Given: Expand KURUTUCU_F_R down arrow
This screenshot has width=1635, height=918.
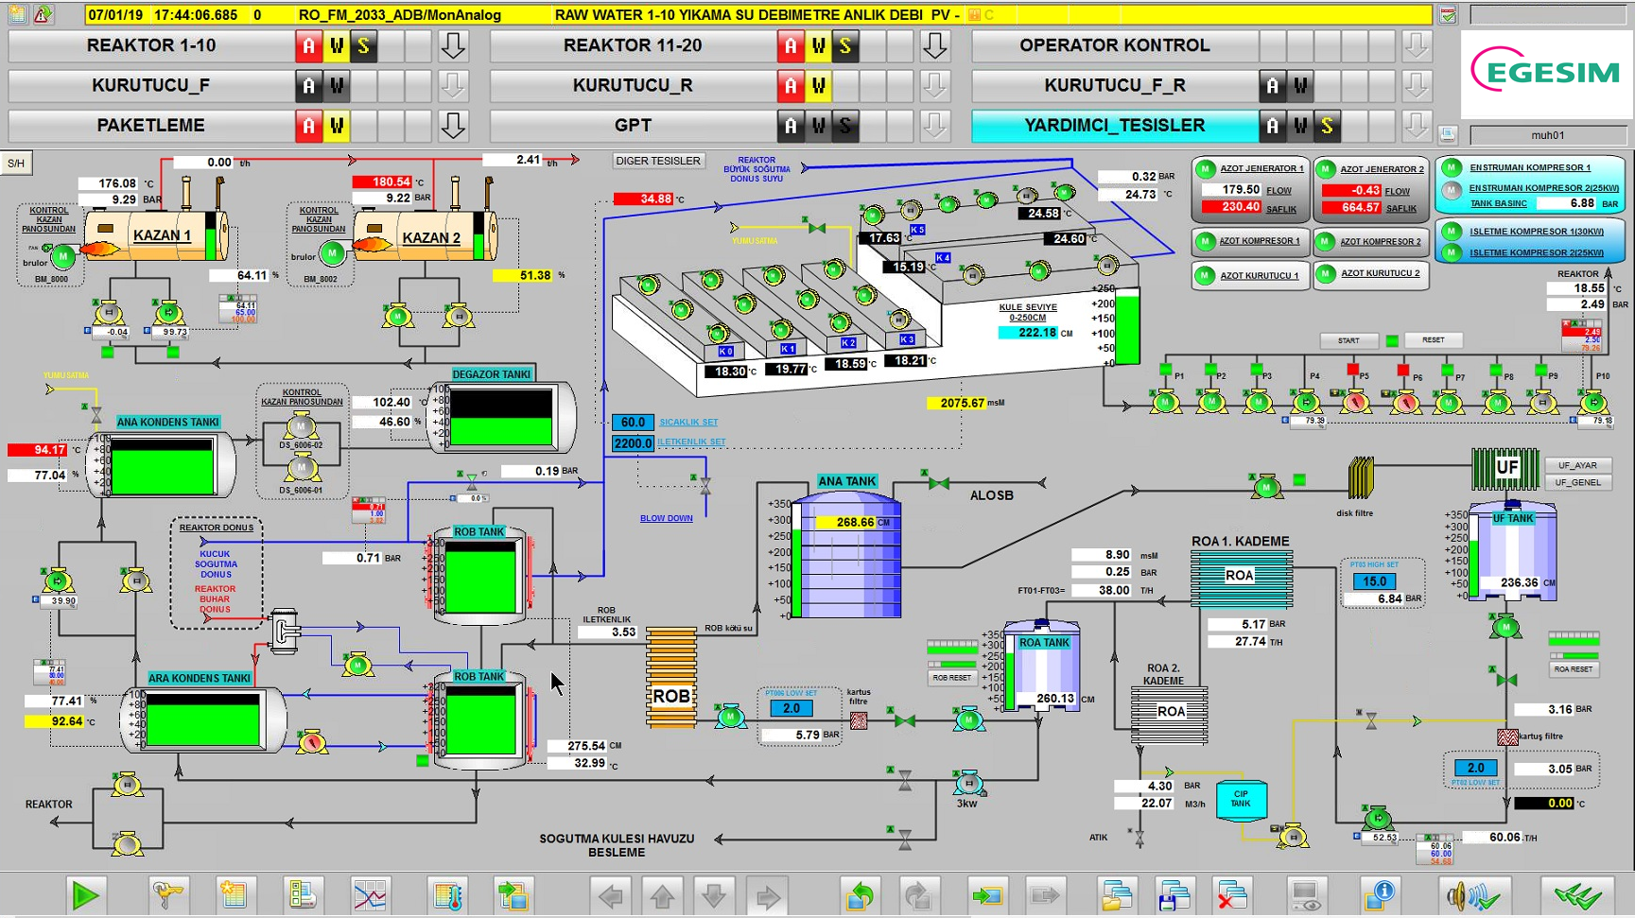Looking at the screenshot, I should pyautogui.click(x=1417, y=85).
